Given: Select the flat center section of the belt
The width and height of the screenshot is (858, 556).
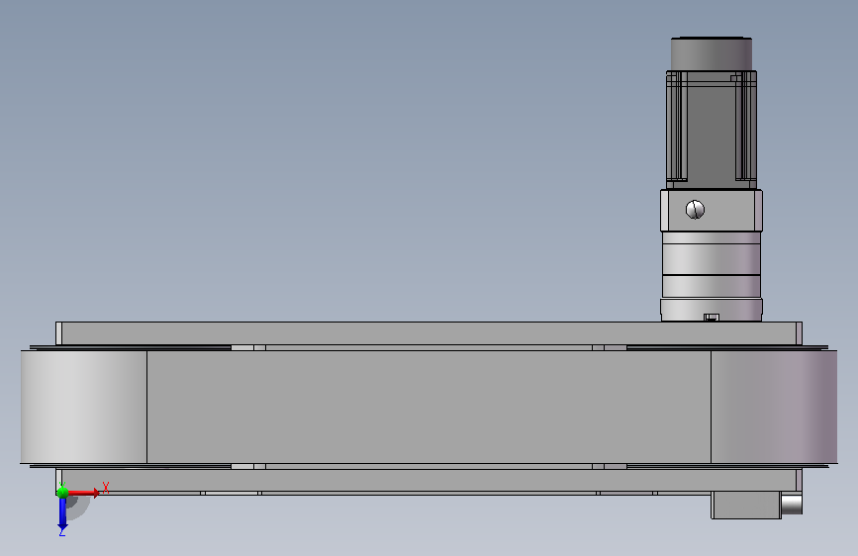Looking at the screenshot, I should pyautogui.click(x=429, y=407).
